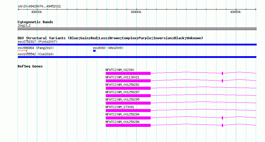
Task: Click the NM_001258297 large magenta exon block
Action: click(128, 96)
